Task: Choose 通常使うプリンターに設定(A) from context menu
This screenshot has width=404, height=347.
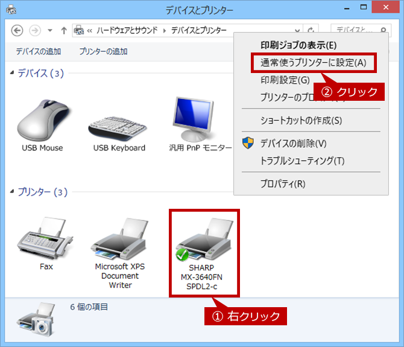Action: tap(313, 63)
